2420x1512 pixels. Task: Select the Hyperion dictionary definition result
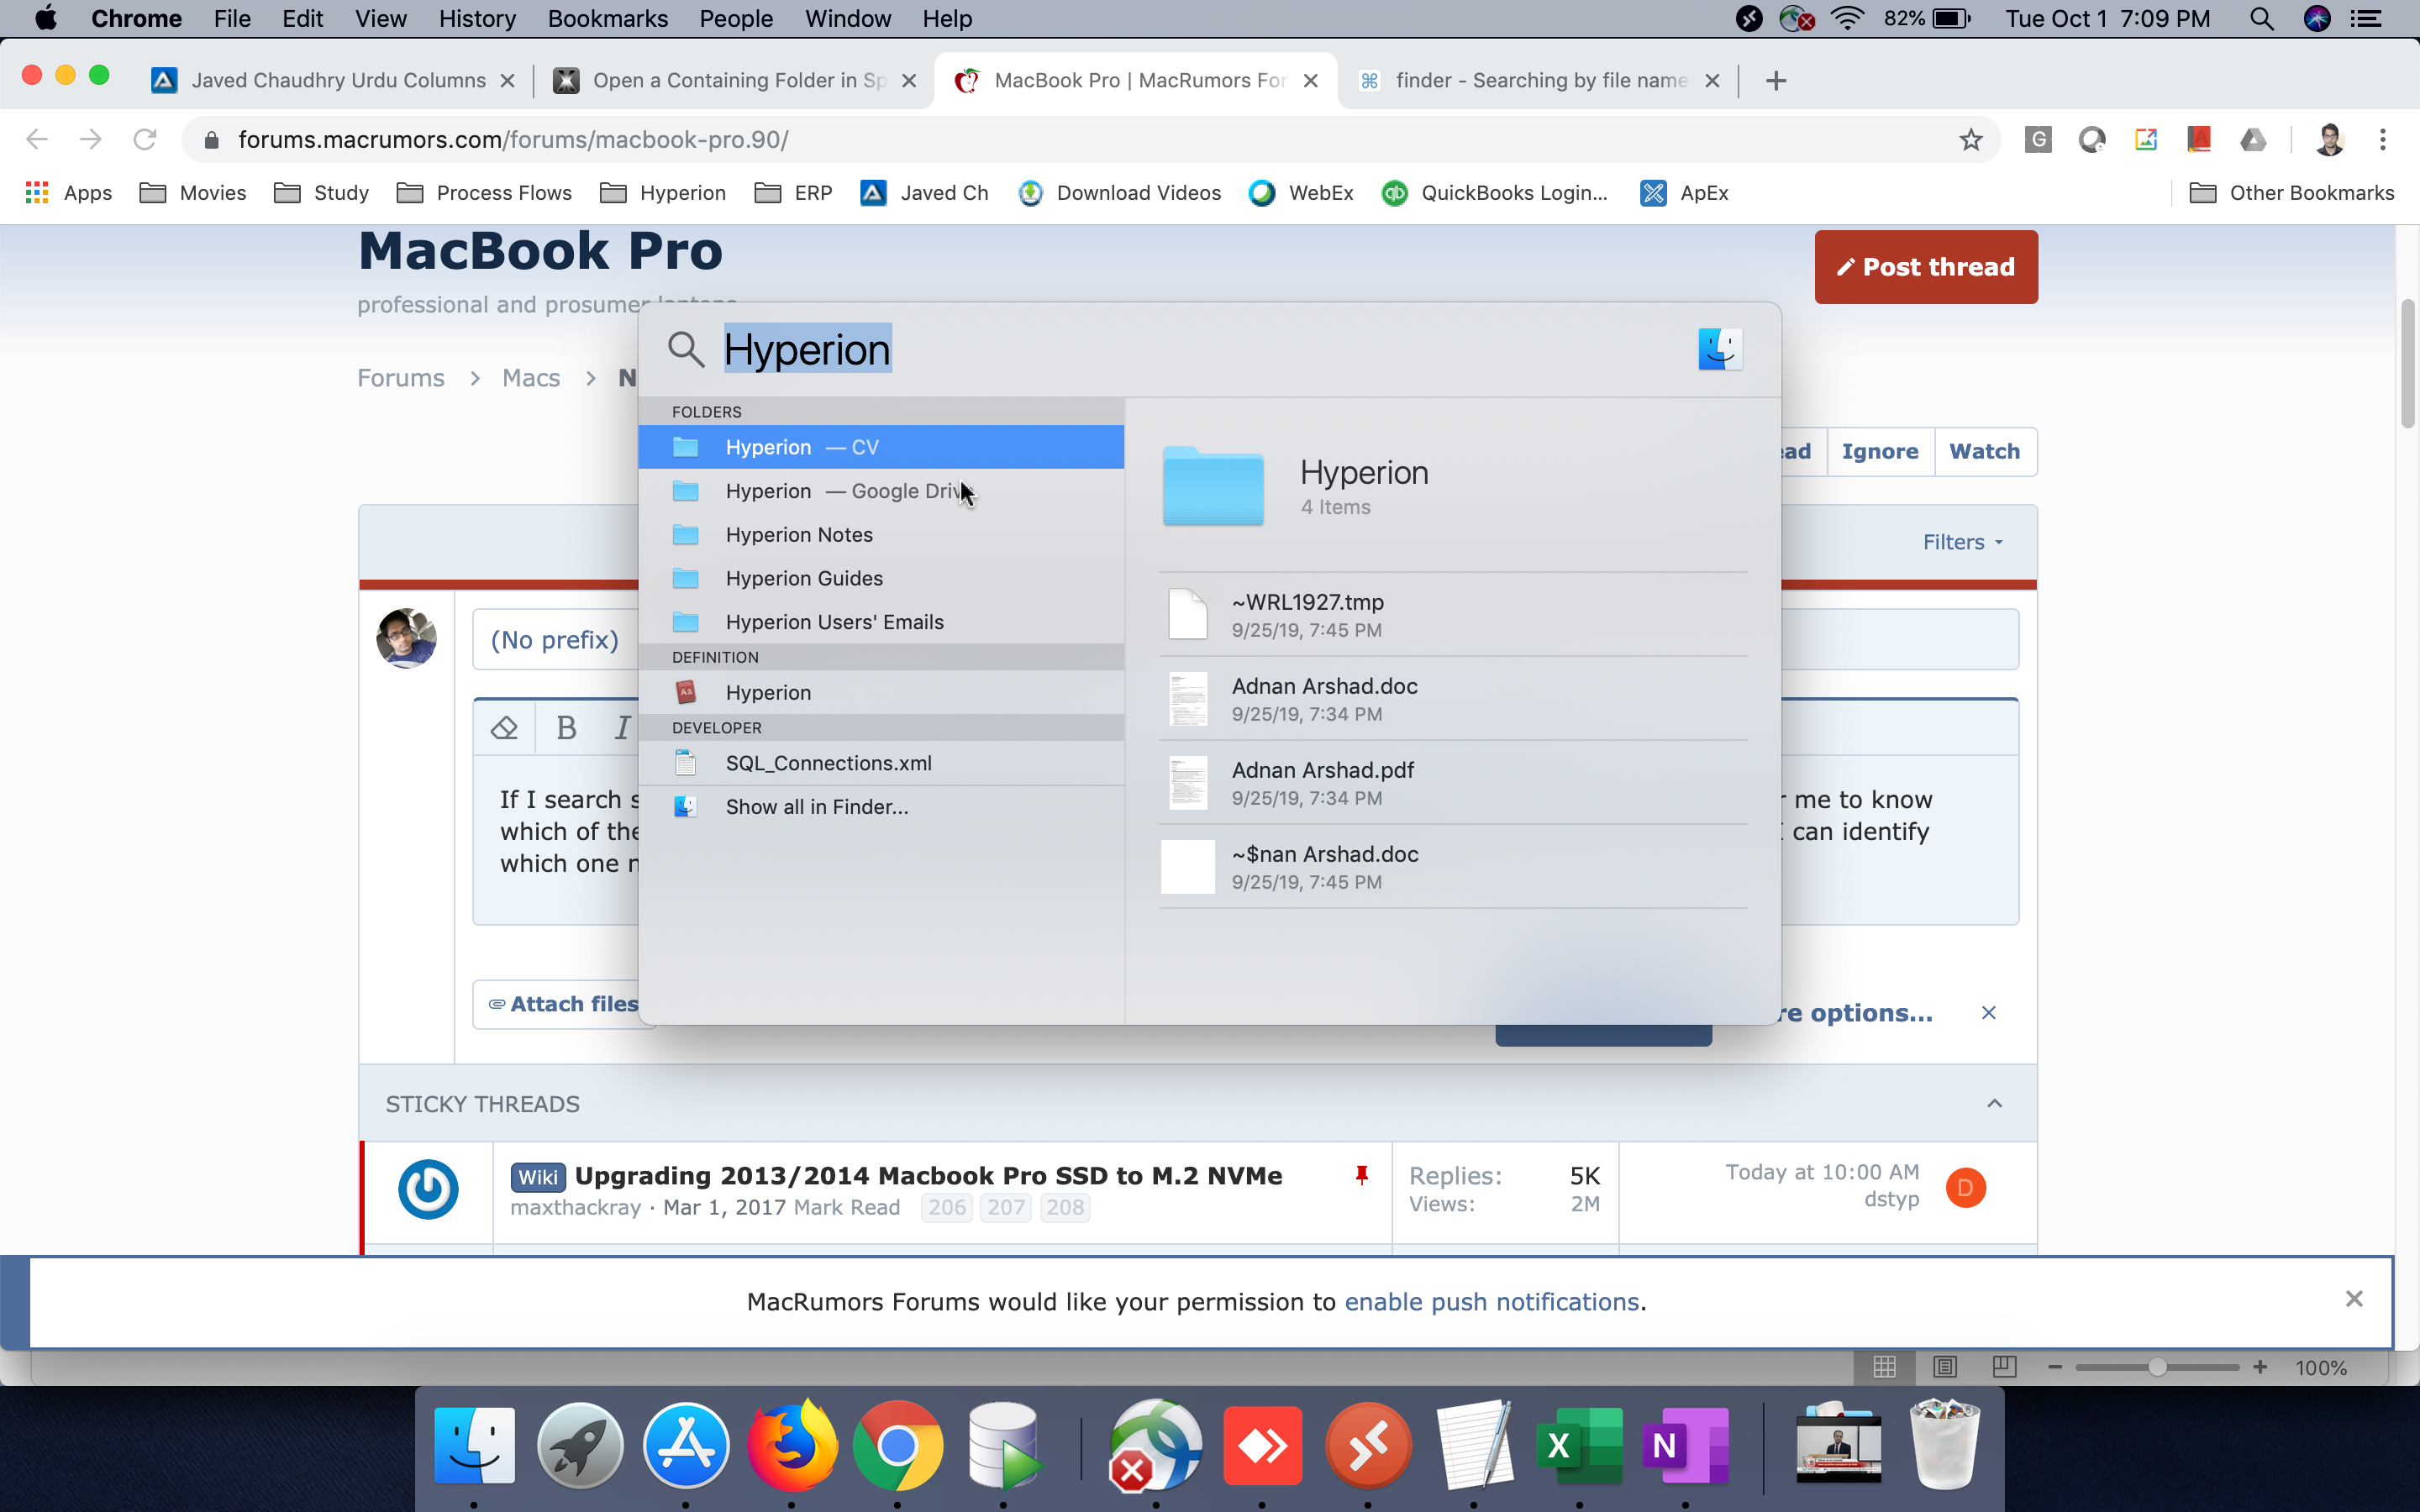pos(881,692)
